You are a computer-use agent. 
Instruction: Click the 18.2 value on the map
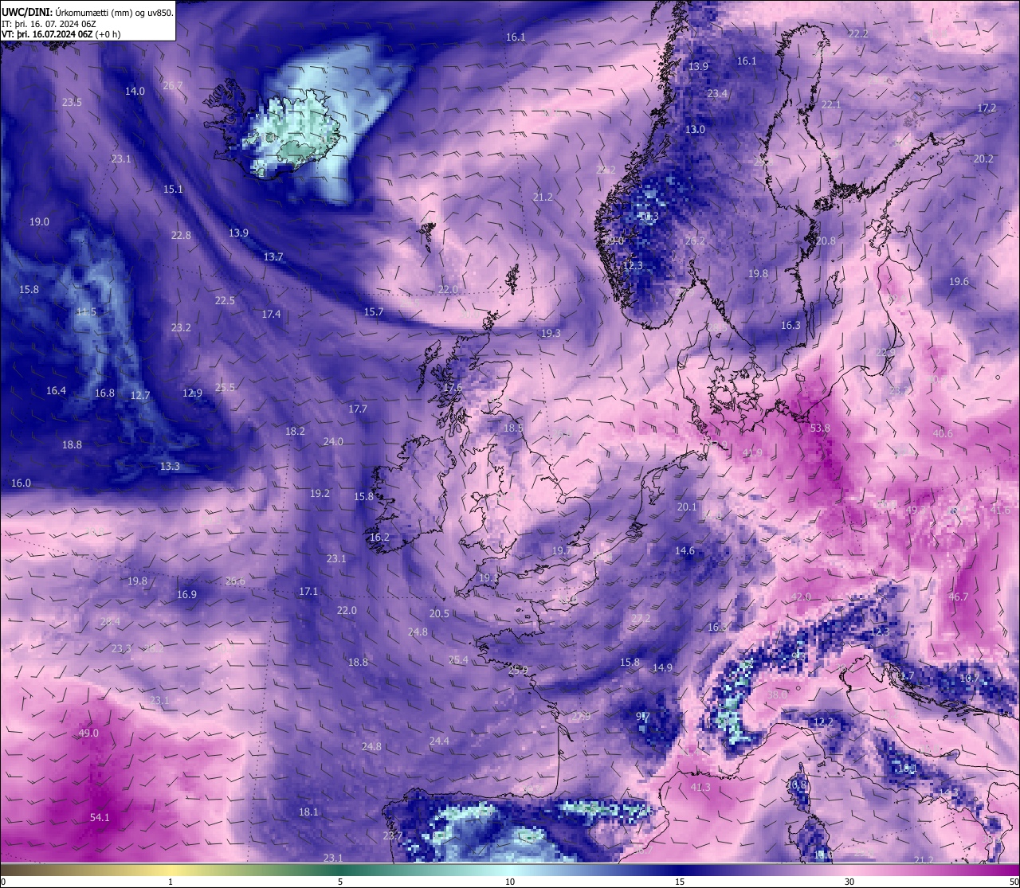point(295,431)
